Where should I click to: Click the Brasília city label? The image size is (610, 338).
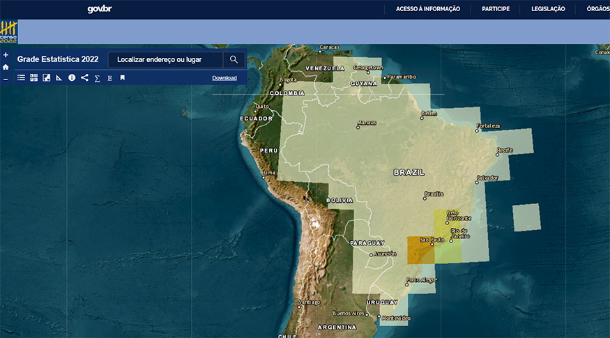[434, 194]
